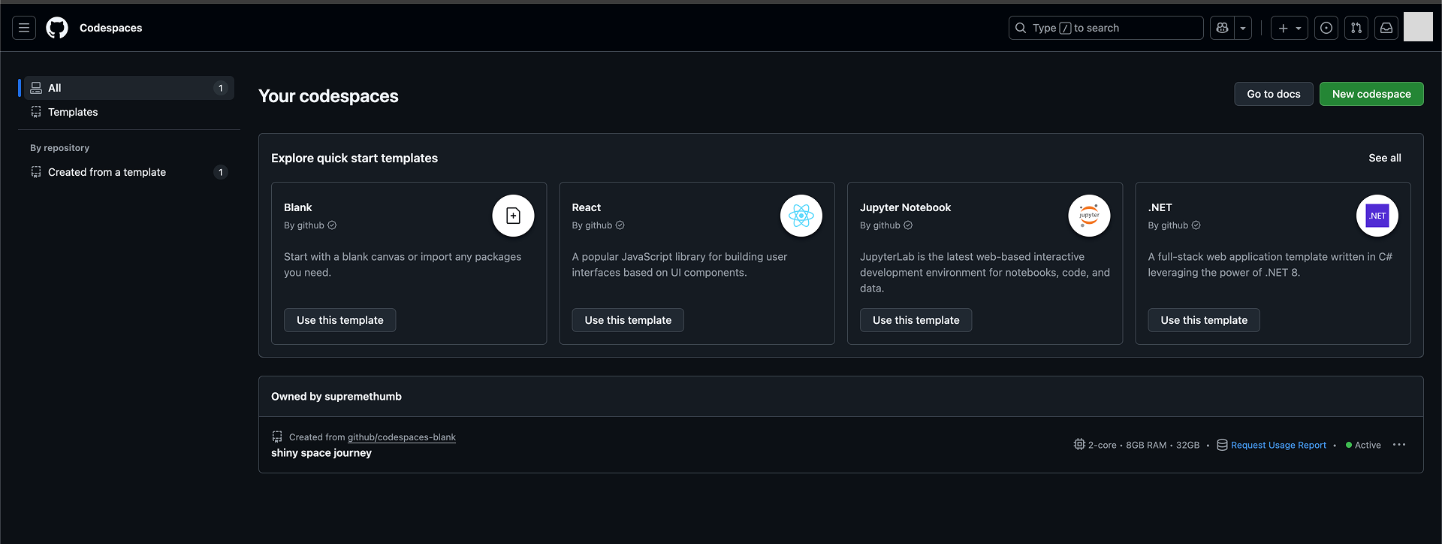This screenshot has height=544, width=1442.
Task: Click the Go to docs button
Action: pos(1273,94)
